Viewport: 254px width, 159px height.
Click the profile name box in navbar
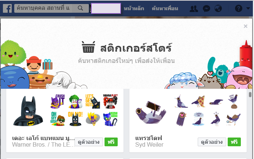pos(106,8)
